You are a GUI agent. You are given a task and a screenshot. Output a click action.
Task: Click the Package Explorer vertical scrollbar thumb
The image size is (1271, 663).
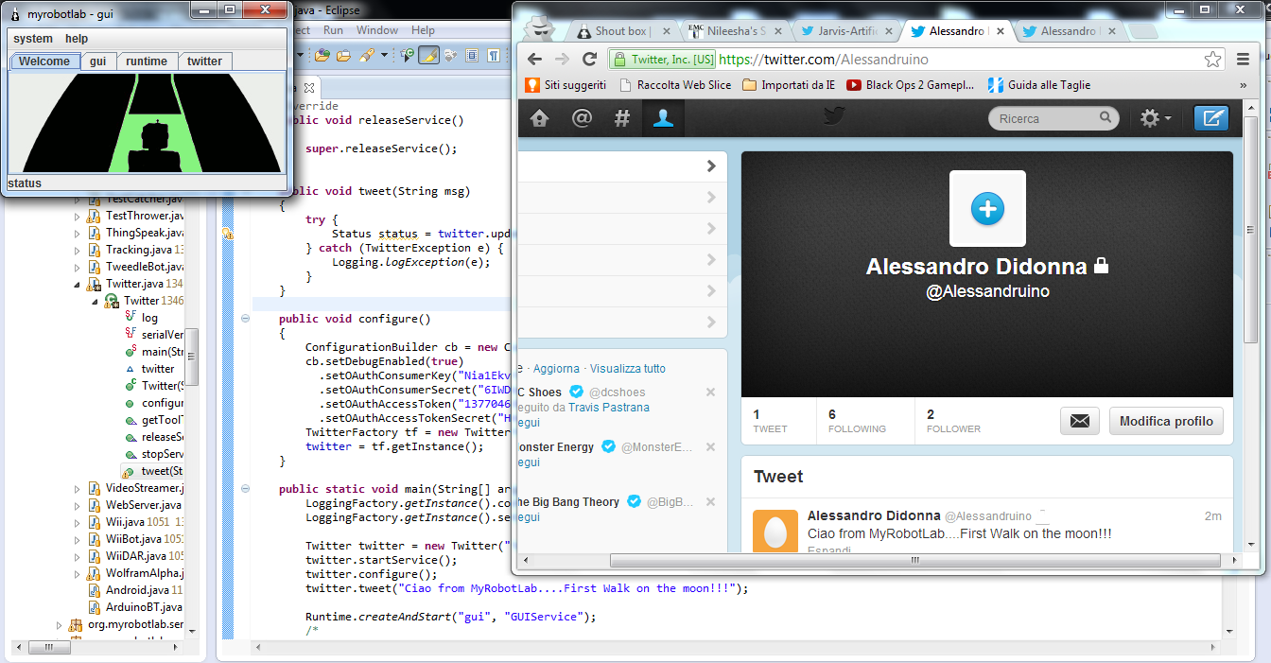[x=192, y=357]
